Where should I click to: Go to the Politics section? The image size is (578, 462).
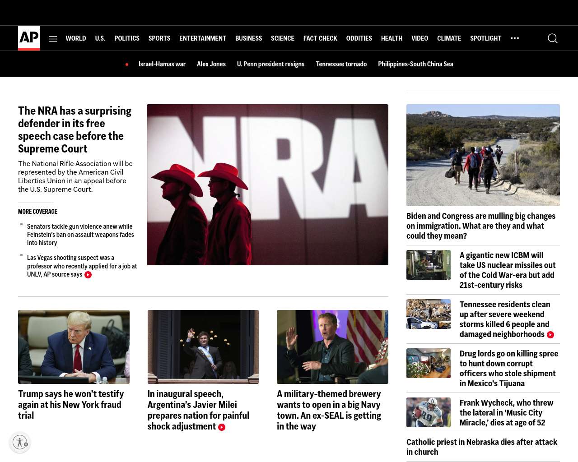(127, 38)
